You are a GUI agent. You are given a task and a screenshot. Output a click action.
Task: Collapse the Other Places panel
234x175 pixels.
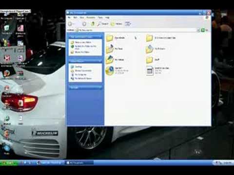point(99,61)
